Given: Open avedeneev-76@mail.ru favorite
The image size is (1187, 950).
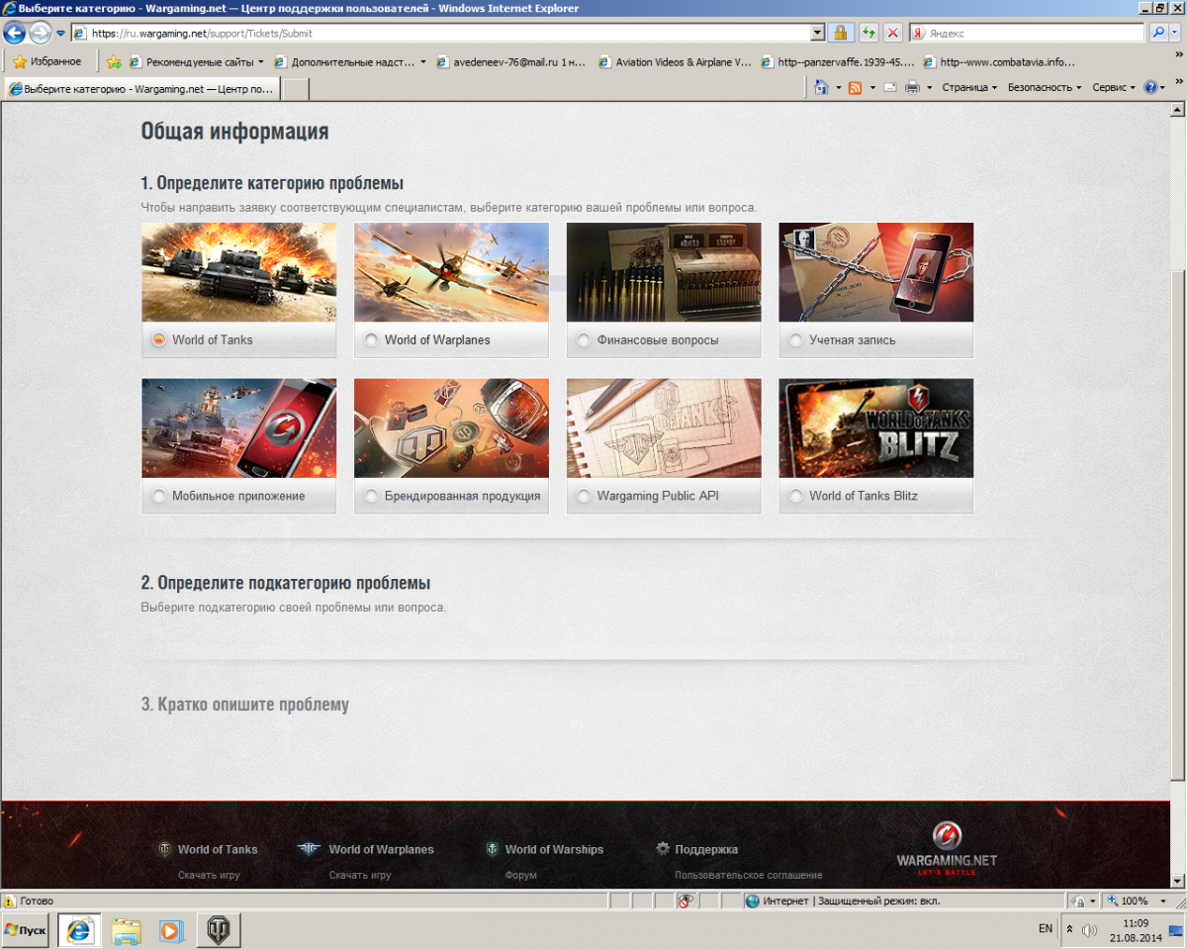Looking at the screenshot, I should click(x=511, y=61).
